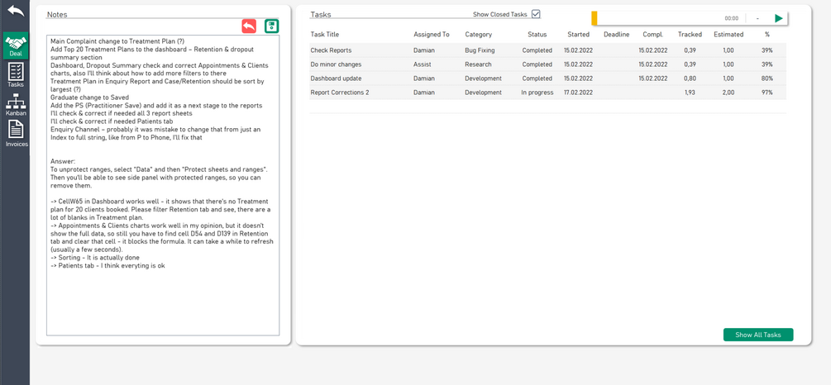Click the 'Bug Fixing' category cell
This screenshot has width=831, height=385.
[x=480, y=50]
